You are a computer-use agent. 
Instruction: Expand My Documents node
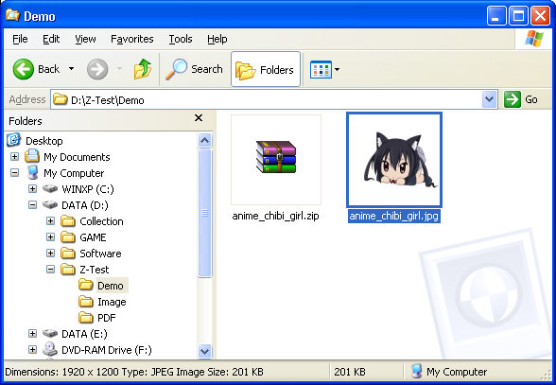14,156
